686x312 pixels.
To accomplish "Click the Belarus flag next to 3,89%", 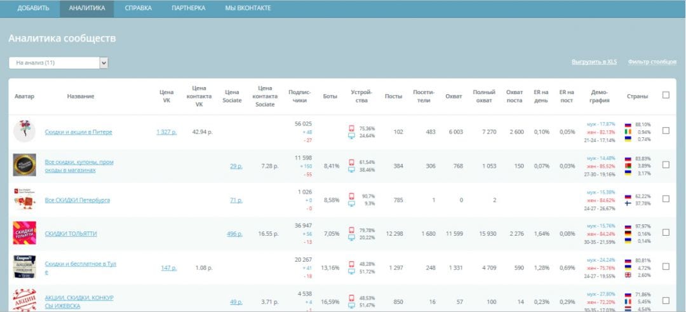I will pyautogui.click(x=628, y=166).
